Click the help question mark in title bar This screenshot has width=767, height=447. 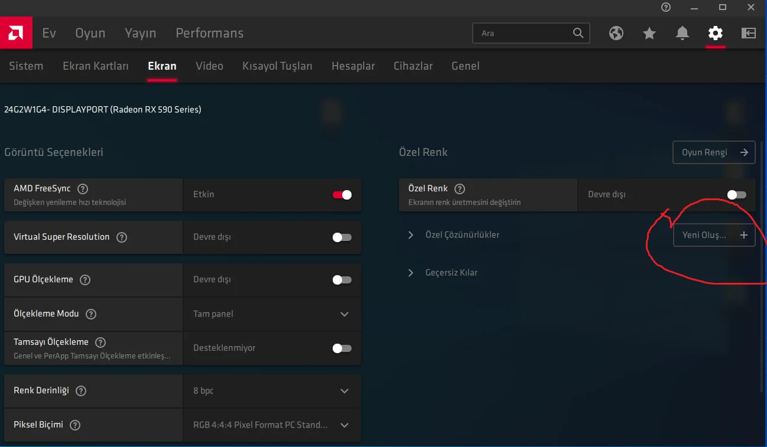[x=666, y=7]
